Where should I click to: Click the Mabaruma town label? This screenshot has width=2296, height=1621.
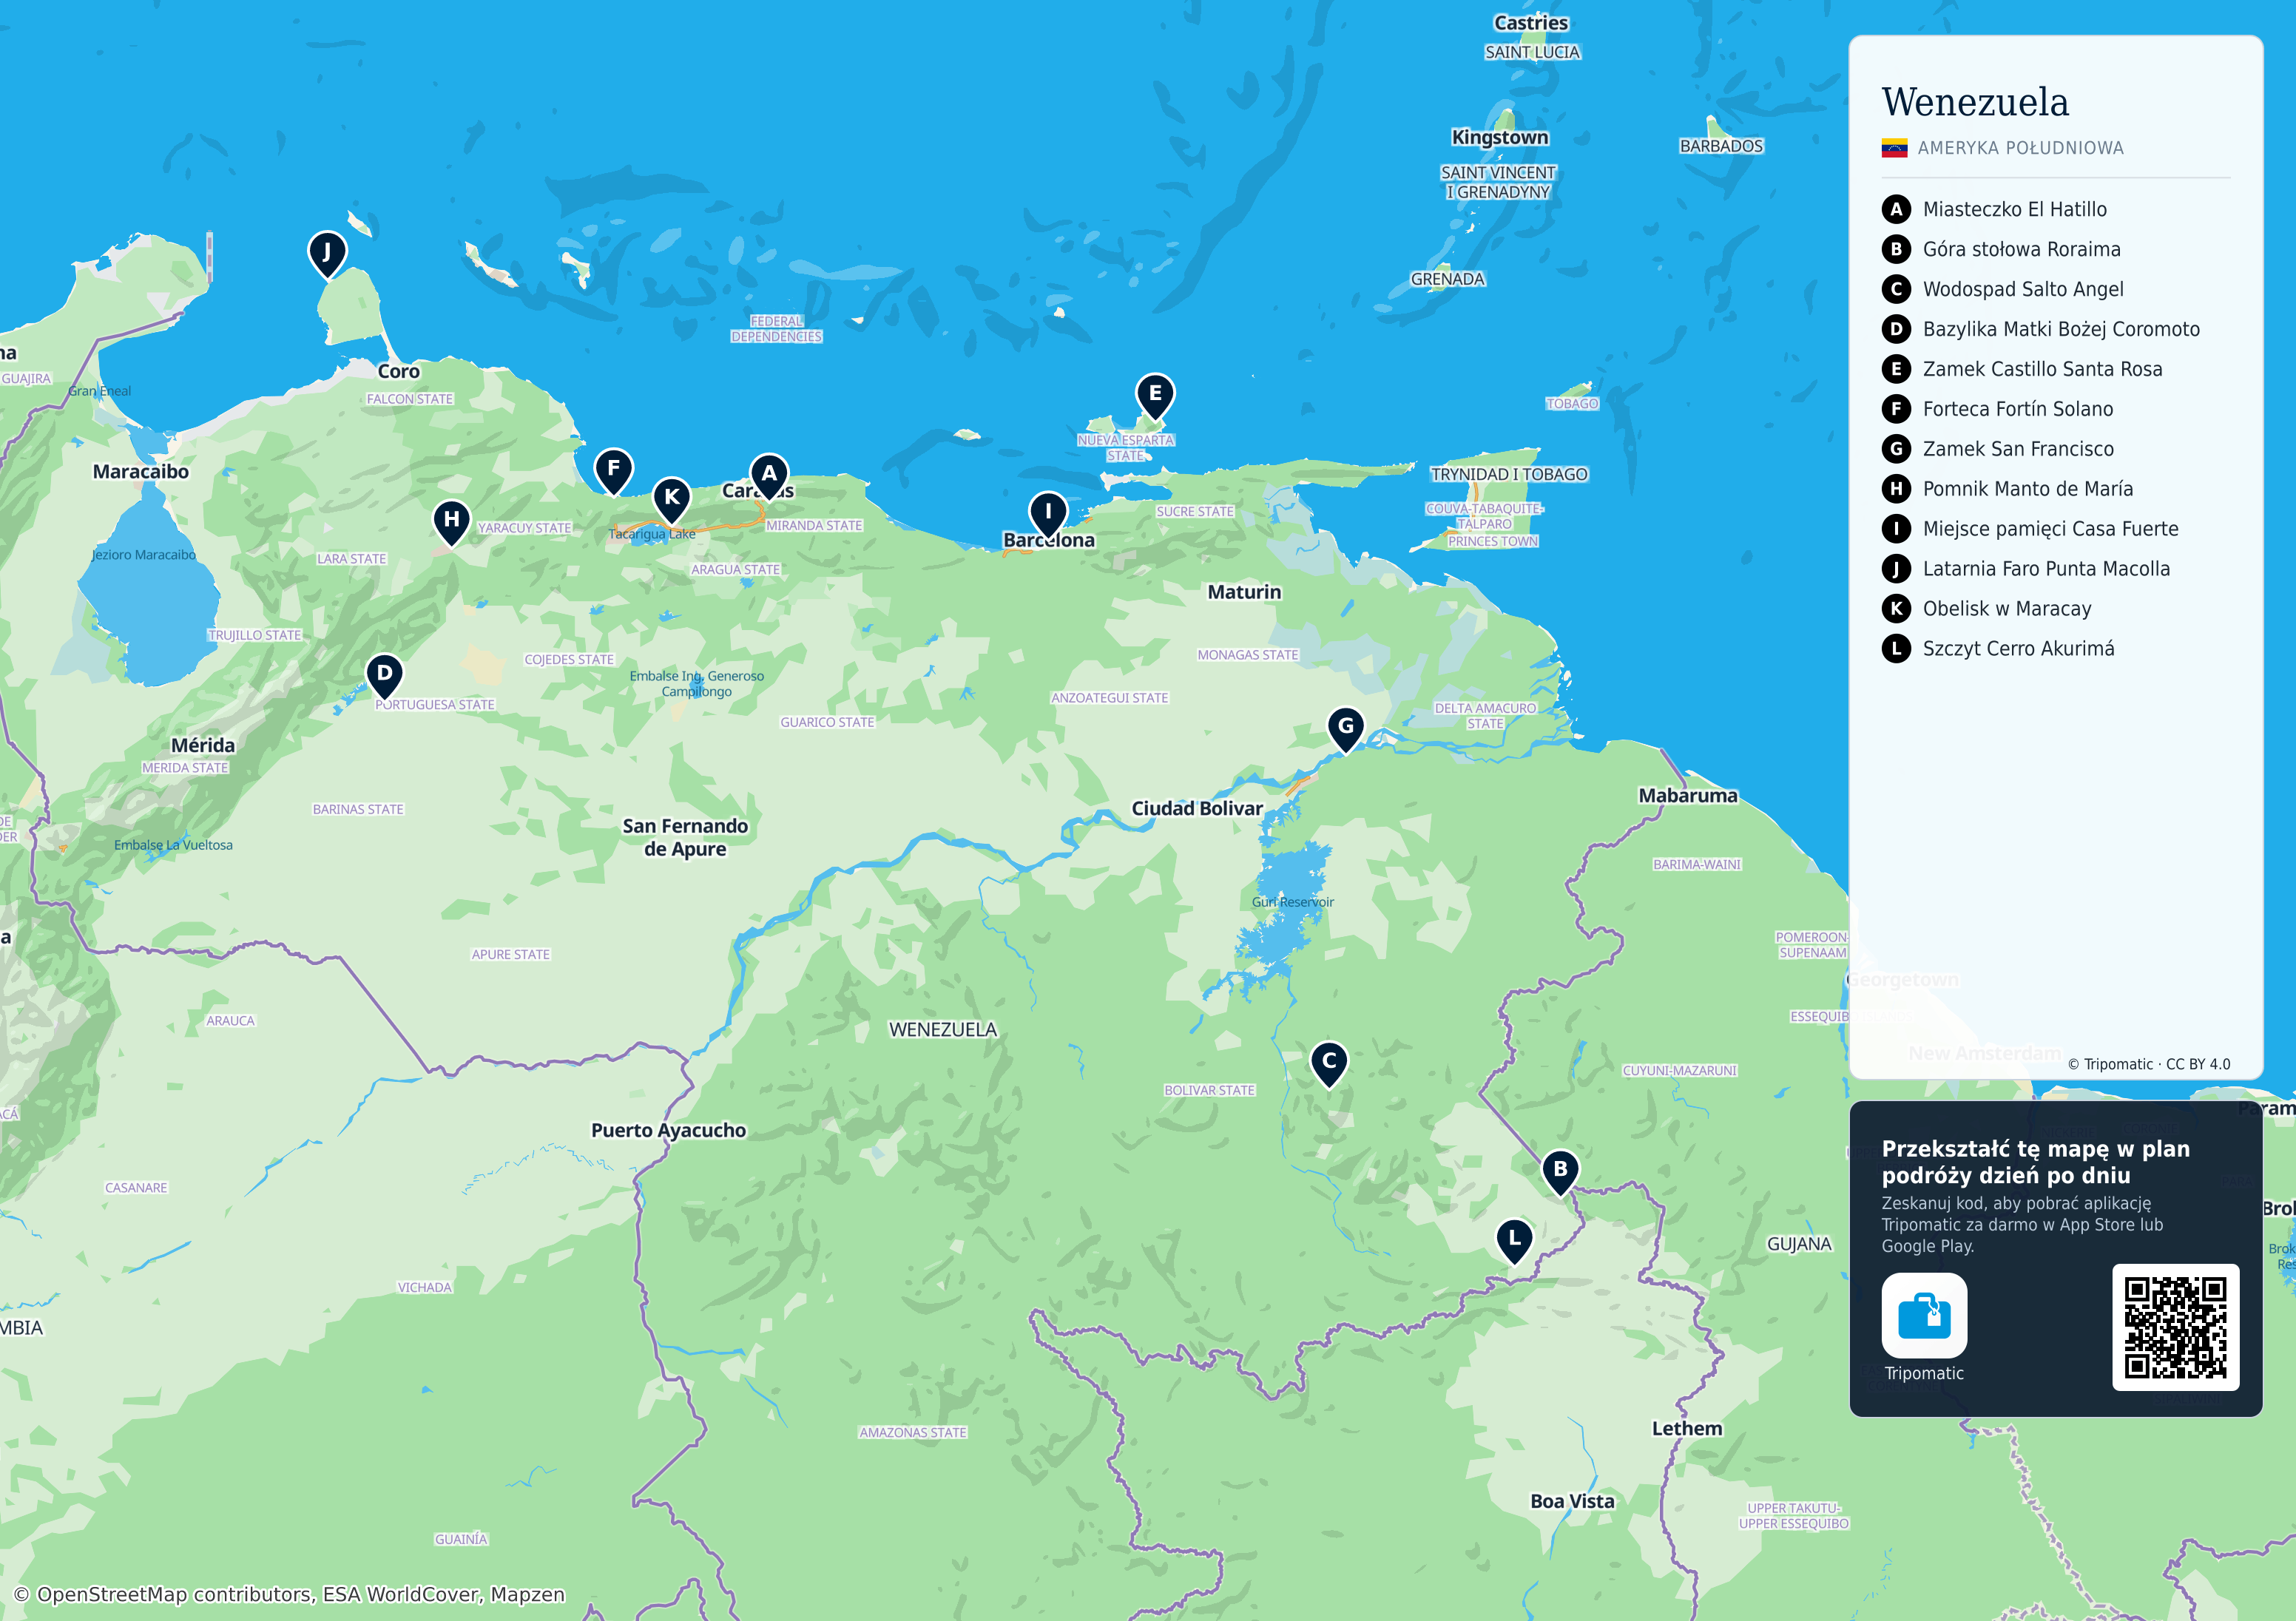[1688, 796]
